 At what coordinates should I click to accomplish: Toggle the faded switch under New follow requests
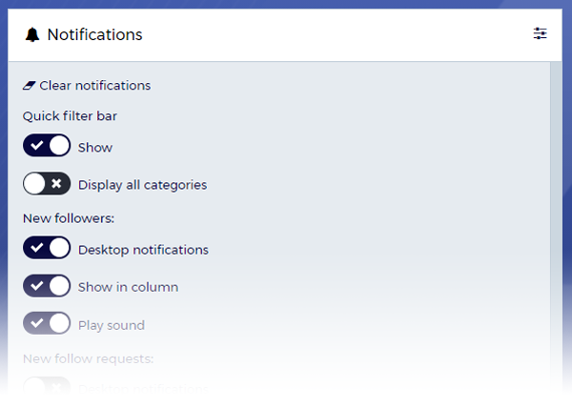(x=47, y=386)
